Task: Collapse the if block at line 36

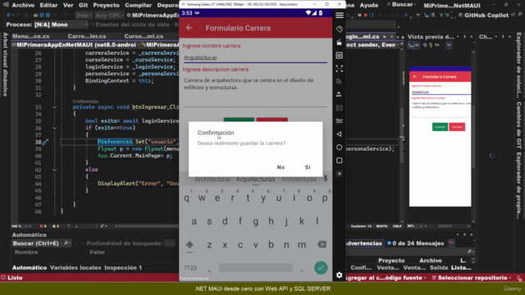Action: click(x=54, y=128)
